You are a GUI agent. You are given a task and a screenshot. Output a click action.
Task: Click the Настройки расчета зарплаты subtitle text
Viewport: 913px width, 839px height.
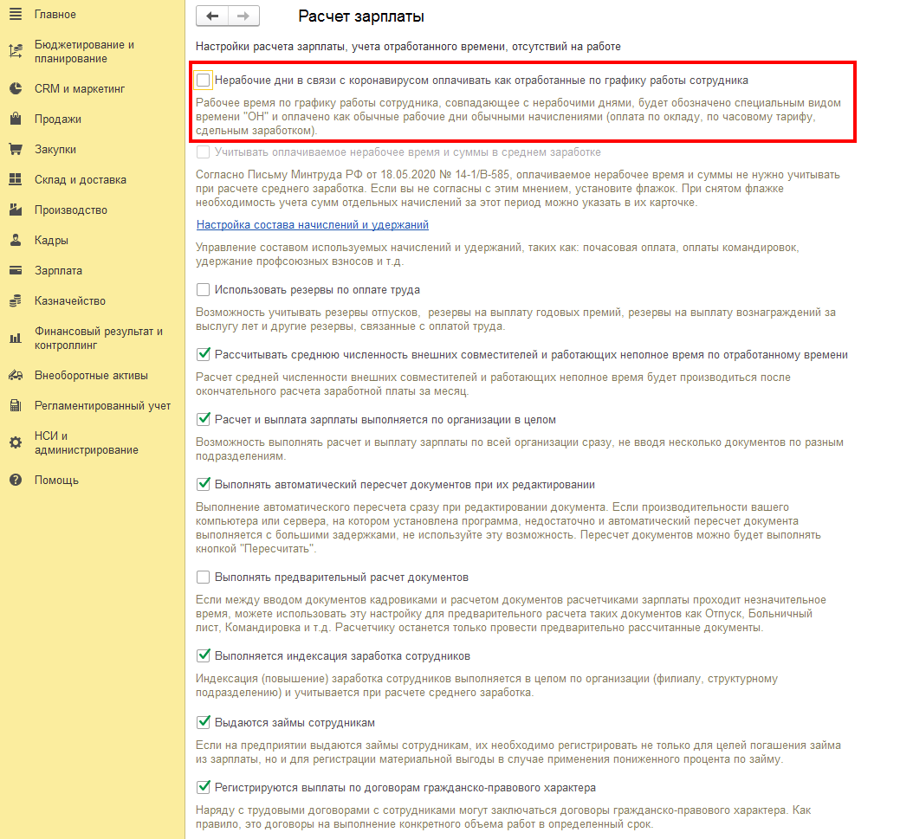click(x=408, y=47)
